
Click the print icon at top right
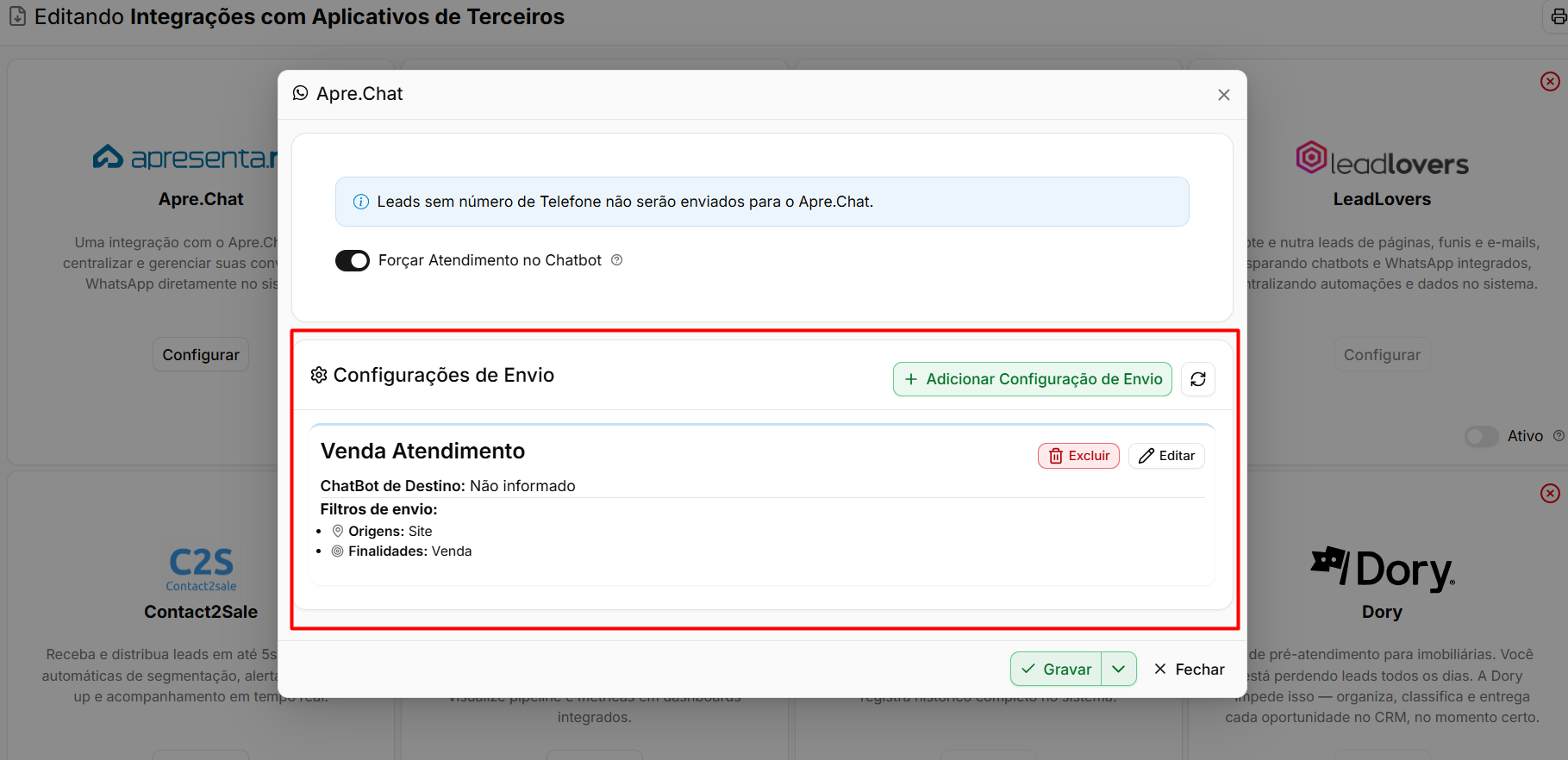pyautogui.click(x=1559, y=17)
